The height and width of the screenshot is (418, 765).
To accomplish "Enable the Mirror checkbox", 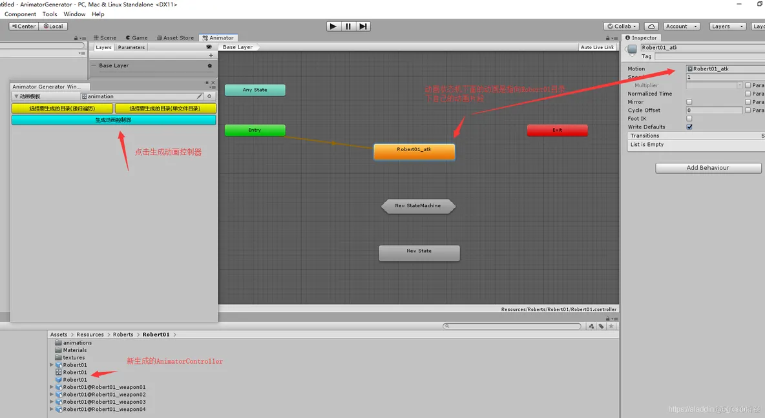I will (x=689, y=102).
